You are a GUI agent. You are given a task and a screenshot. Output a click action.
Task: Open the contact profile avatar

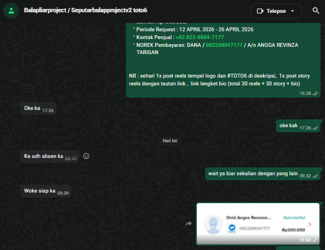pyautogui.click(x=11, y=11)
